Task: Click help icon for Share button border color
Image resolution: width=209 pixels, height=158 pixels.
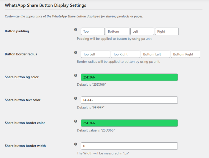Action: 76,121
